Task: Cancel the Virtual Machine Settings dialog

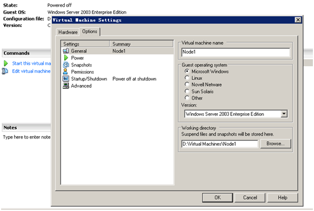Action: coord(250,197)
